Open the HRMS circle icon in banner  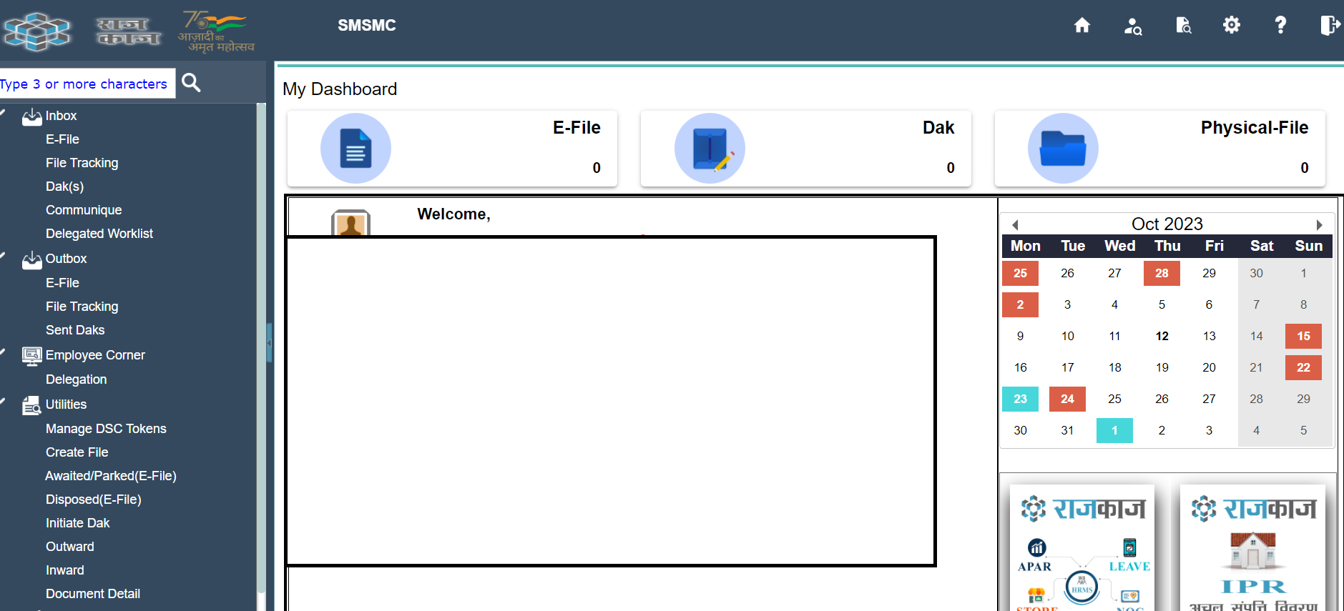tap(1081, 587)
